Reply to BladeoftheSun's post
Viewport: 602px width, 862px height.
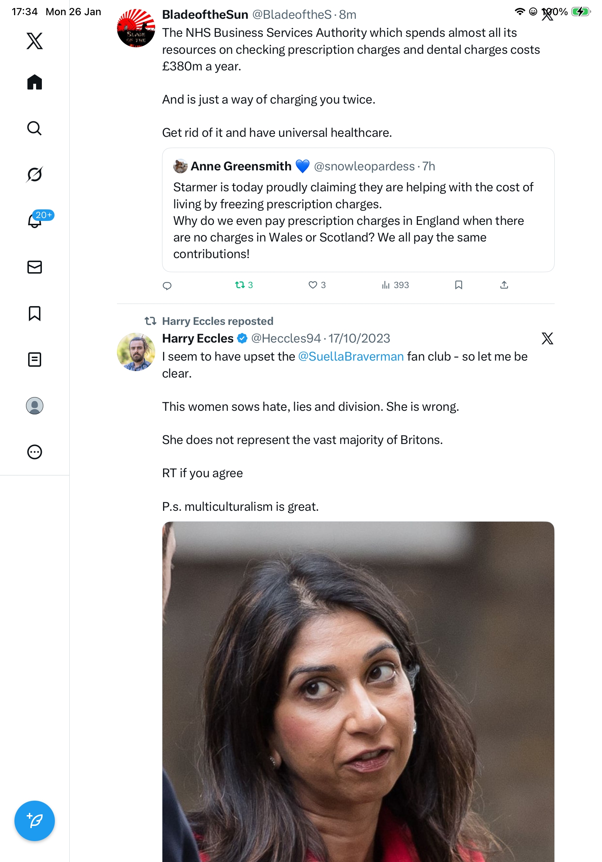point(167,286)
